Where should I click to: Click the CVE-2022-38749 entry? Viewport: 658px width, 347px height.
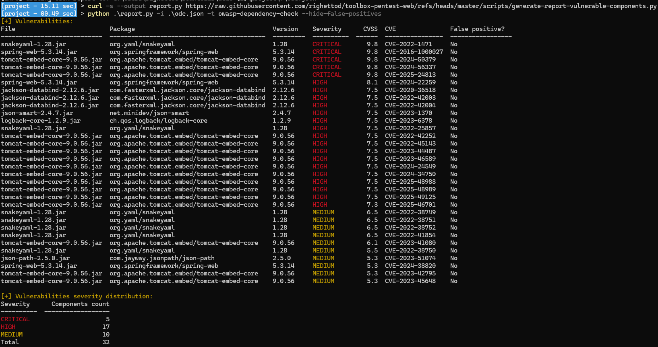[x=410, y=212]
